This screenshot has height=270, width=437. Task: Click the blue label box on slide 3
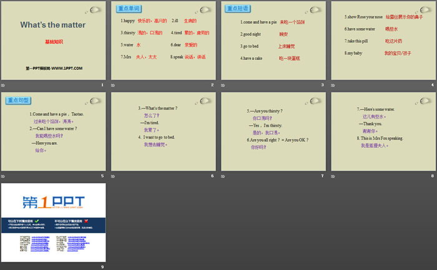(x=238, y=9)
